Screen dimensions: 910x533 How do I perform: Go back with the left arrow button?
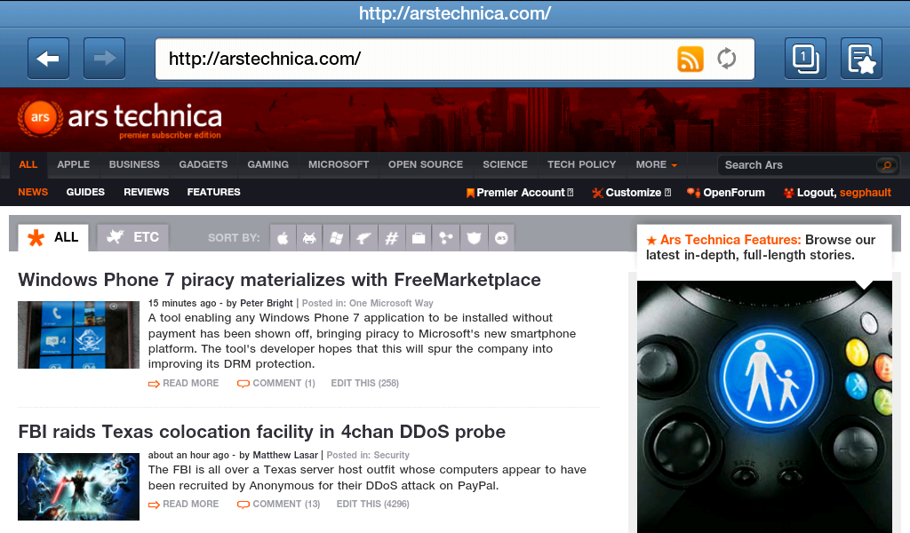48,58
